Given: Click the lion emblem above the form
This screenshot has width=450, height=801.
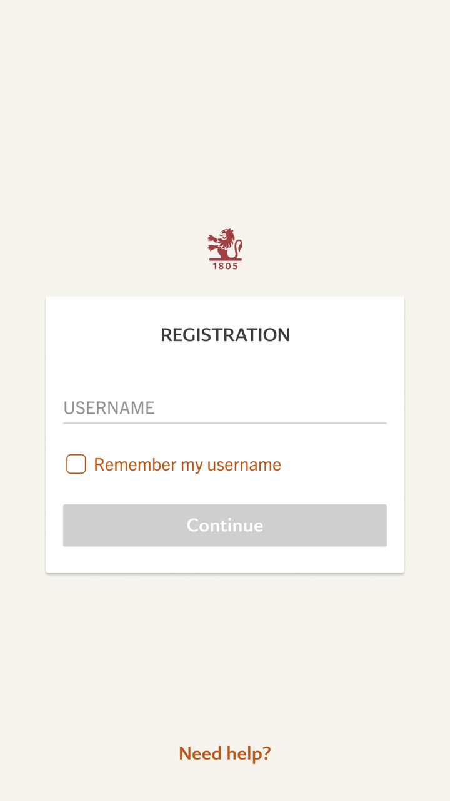Looking at the screenshot, I should pos(225,245).
